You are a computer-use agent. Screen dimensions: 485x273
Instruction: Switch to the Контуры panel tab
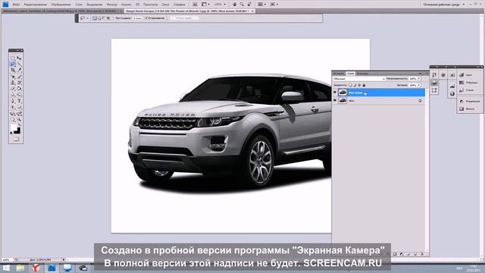(362, 74)
